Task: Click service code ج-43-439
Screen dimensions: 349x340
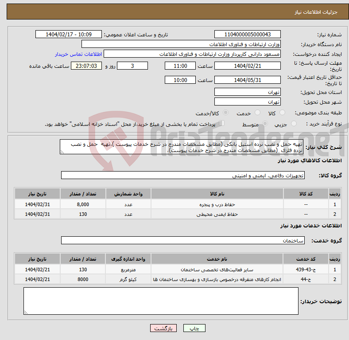Action: (x=306, y=270)
